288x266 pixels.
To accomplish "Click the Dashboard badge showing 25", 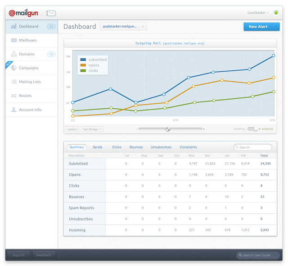I will 51,27.
